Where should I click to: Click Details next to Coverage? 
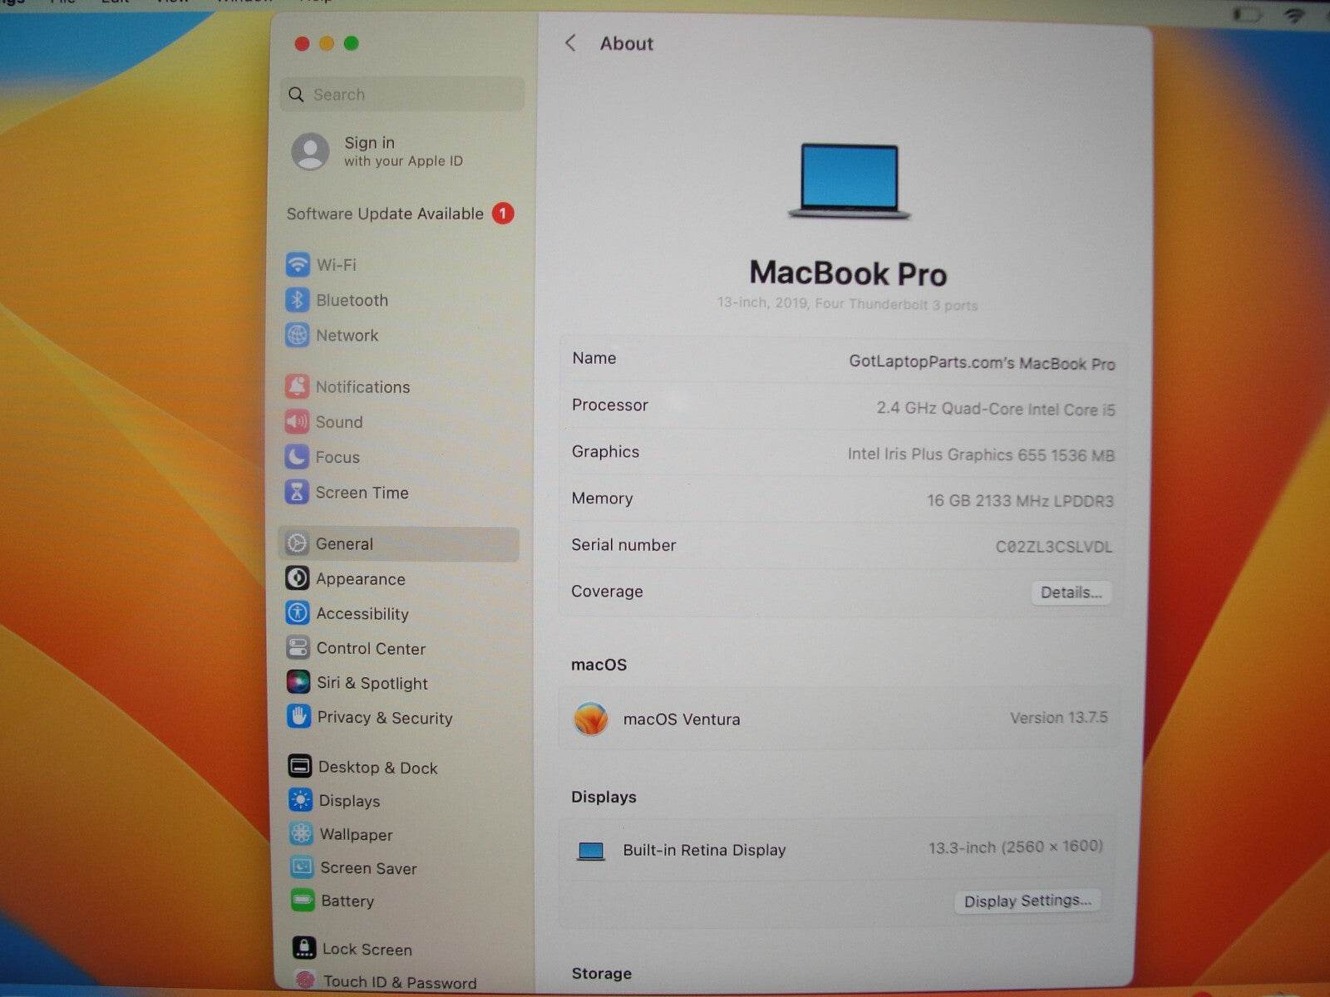tap(1071, 592)
